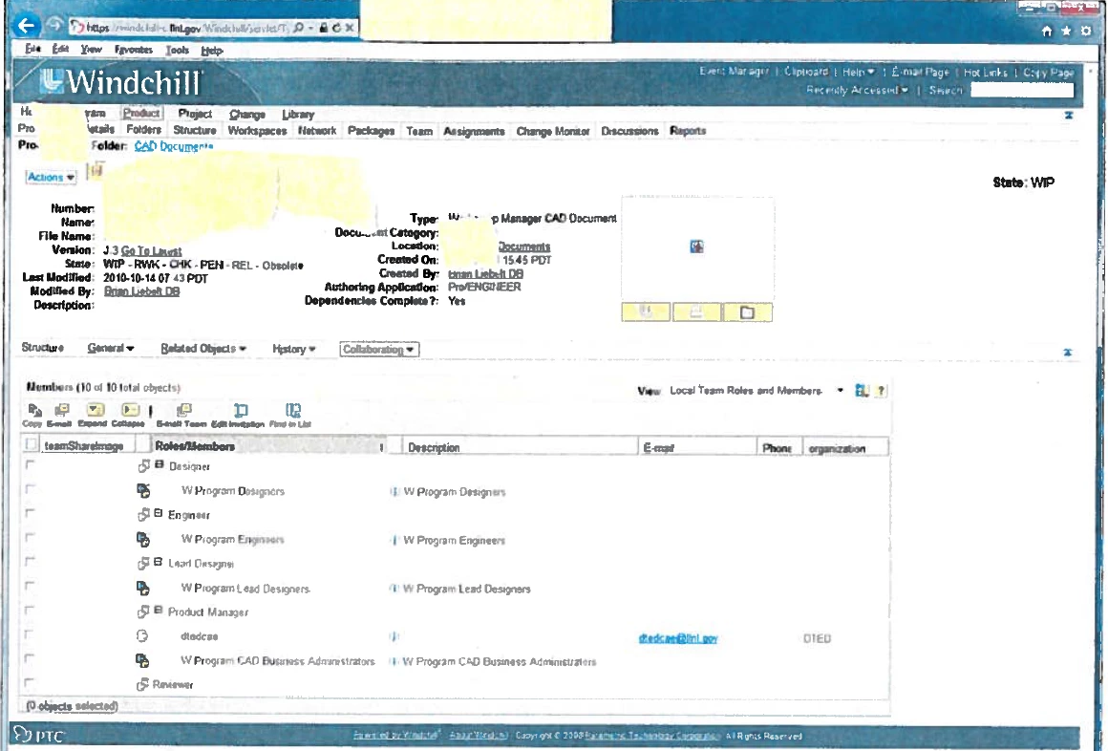Image resolution: width=1108 pixels, height=751 pixels.
Task: Click the Go To Latest link
Action: click(x=151, y=251)
